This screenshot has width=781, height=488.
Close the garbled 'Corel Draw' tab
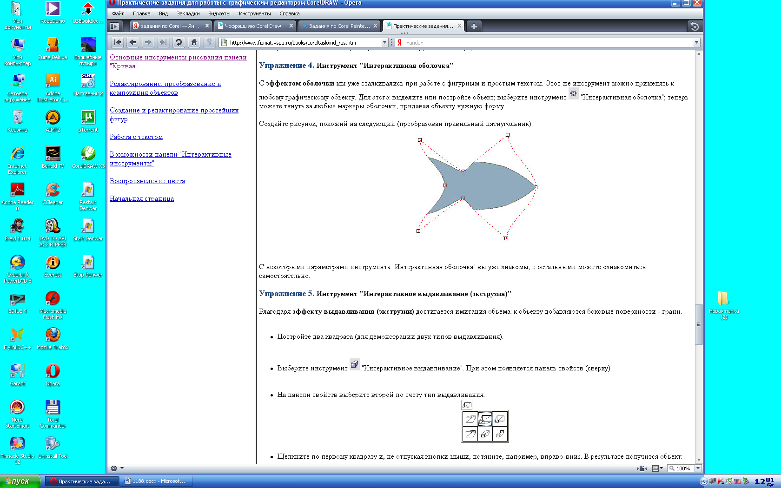[291, 26]
